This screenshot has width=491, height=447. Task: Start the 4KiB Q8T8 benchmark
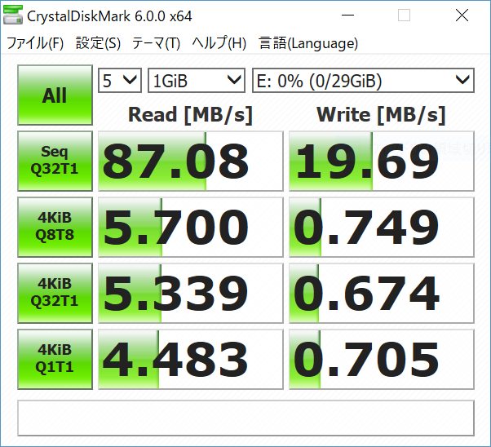coord(55,227)
